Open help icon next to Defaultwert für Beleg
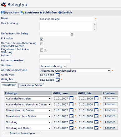Image resolution: width=121 pixels, height=137 pixels. [72, 35]
